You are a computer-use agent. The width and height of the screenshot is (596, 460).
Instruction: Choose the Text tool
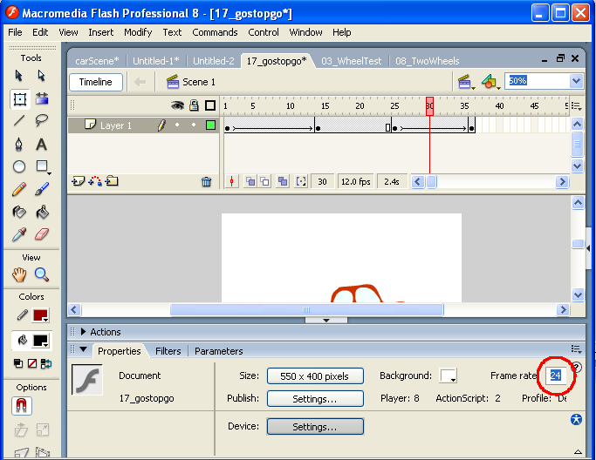[x=41, y=144]
